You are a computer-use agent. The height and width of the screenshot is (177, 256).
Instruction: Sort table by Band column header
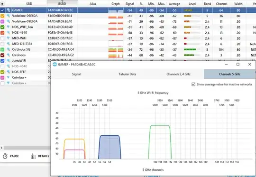click(207, 4)
